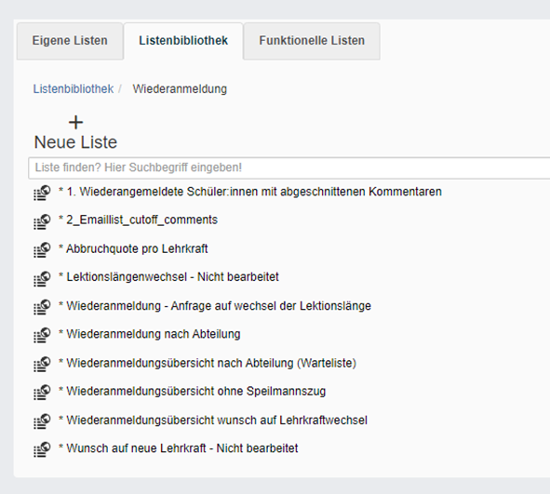Open the Funktionelle Listen tab

click(312, 41)
